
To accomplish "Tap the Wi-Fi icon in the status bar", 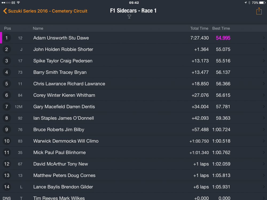I will (x=18, y=3).
